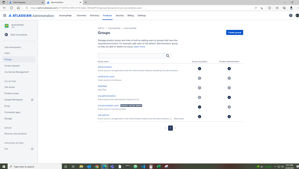Viewport: 299px width, 169px height.
Task: Open Visual Studio Code from the taskbar
Action: (143, 167)
